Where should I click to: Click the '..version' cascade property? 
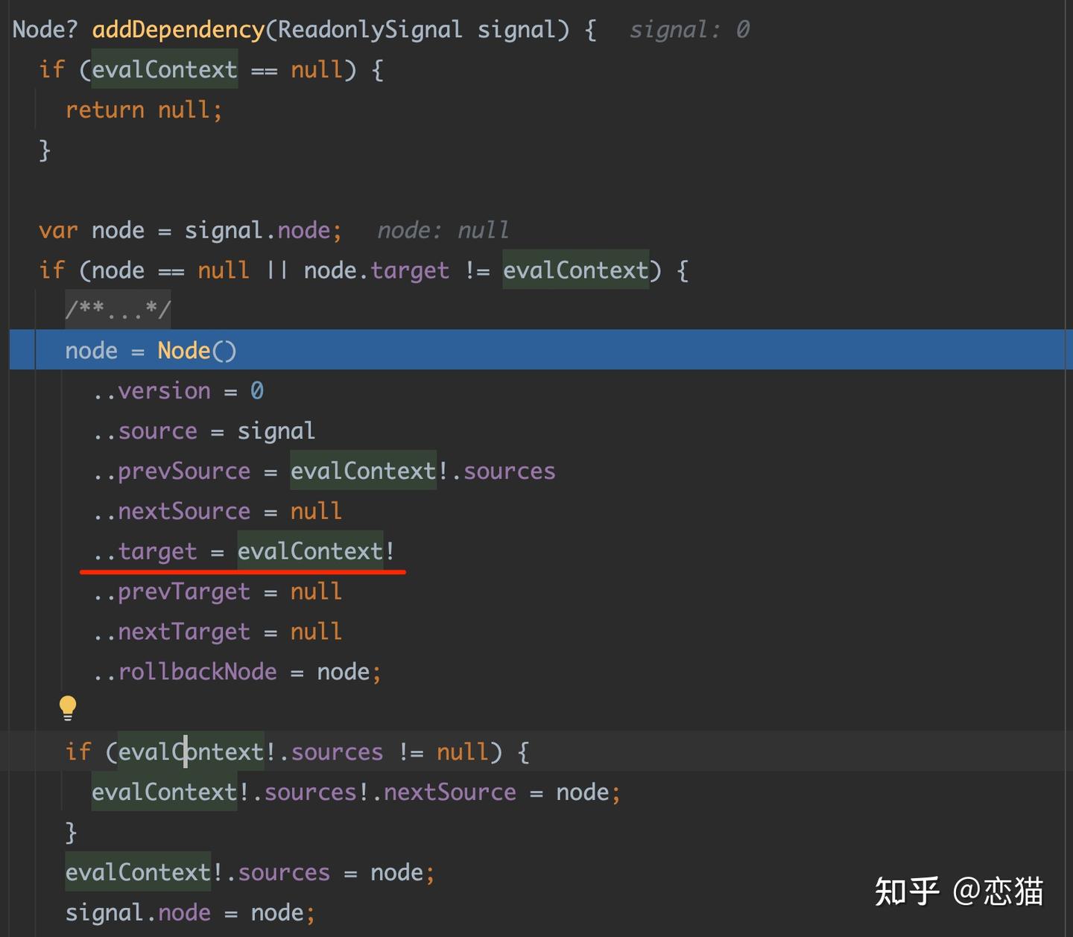click(152, 391)
